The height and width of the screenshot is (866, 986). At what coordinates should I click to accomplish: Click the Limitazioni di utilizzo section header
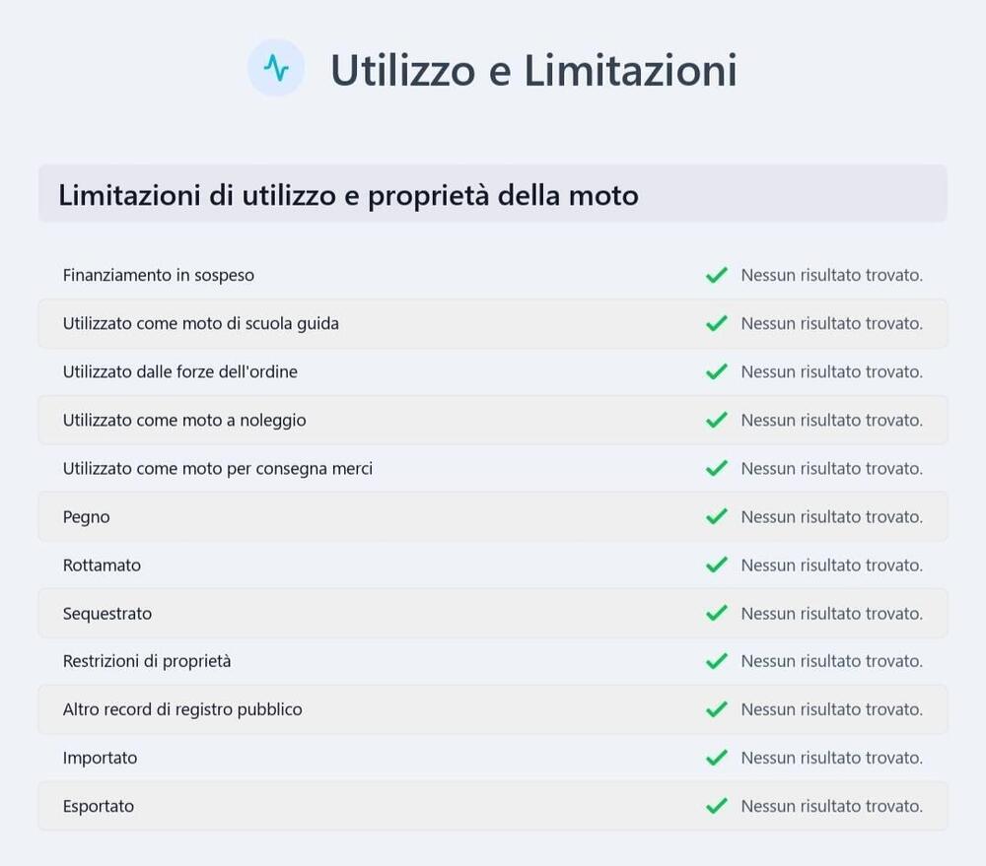tap(348, 195)
